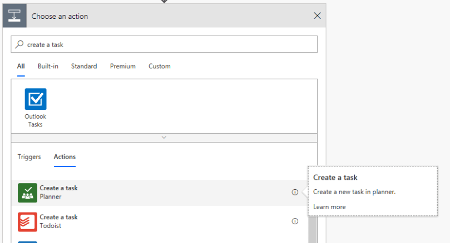This screenshot has width=450, height=243.
Task: Click the Outlook Tasks connector icon
Action: 36,99
